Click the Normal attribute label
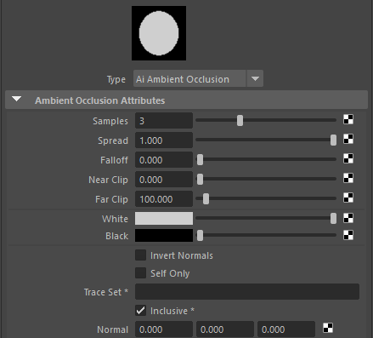Viewport: 373px width, 338px height. (113, 329)
